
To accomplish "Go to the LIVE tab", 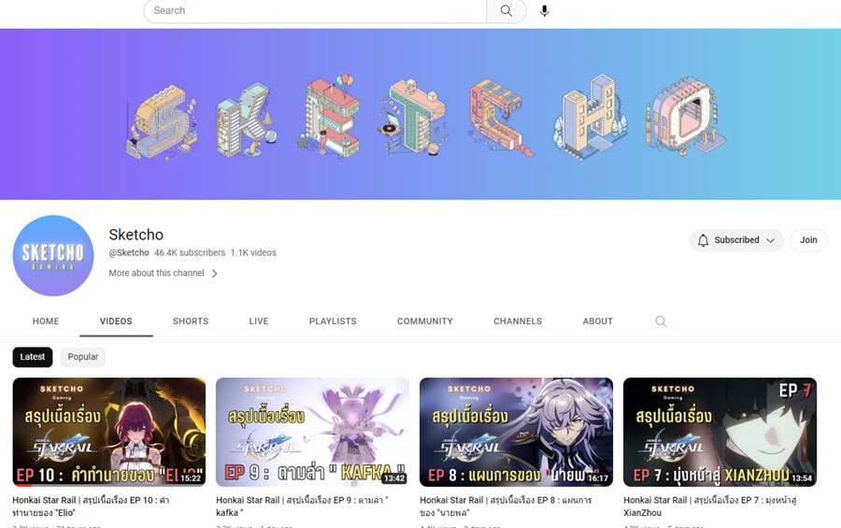I will click(x=259, y=321).
